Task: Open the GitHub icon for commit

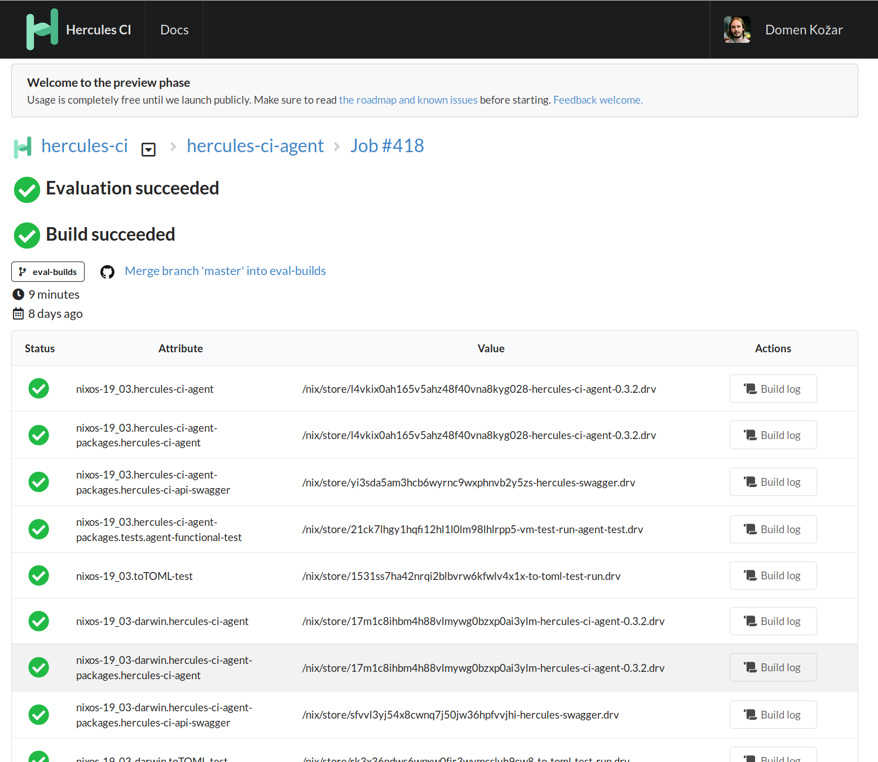Action: 107,272
